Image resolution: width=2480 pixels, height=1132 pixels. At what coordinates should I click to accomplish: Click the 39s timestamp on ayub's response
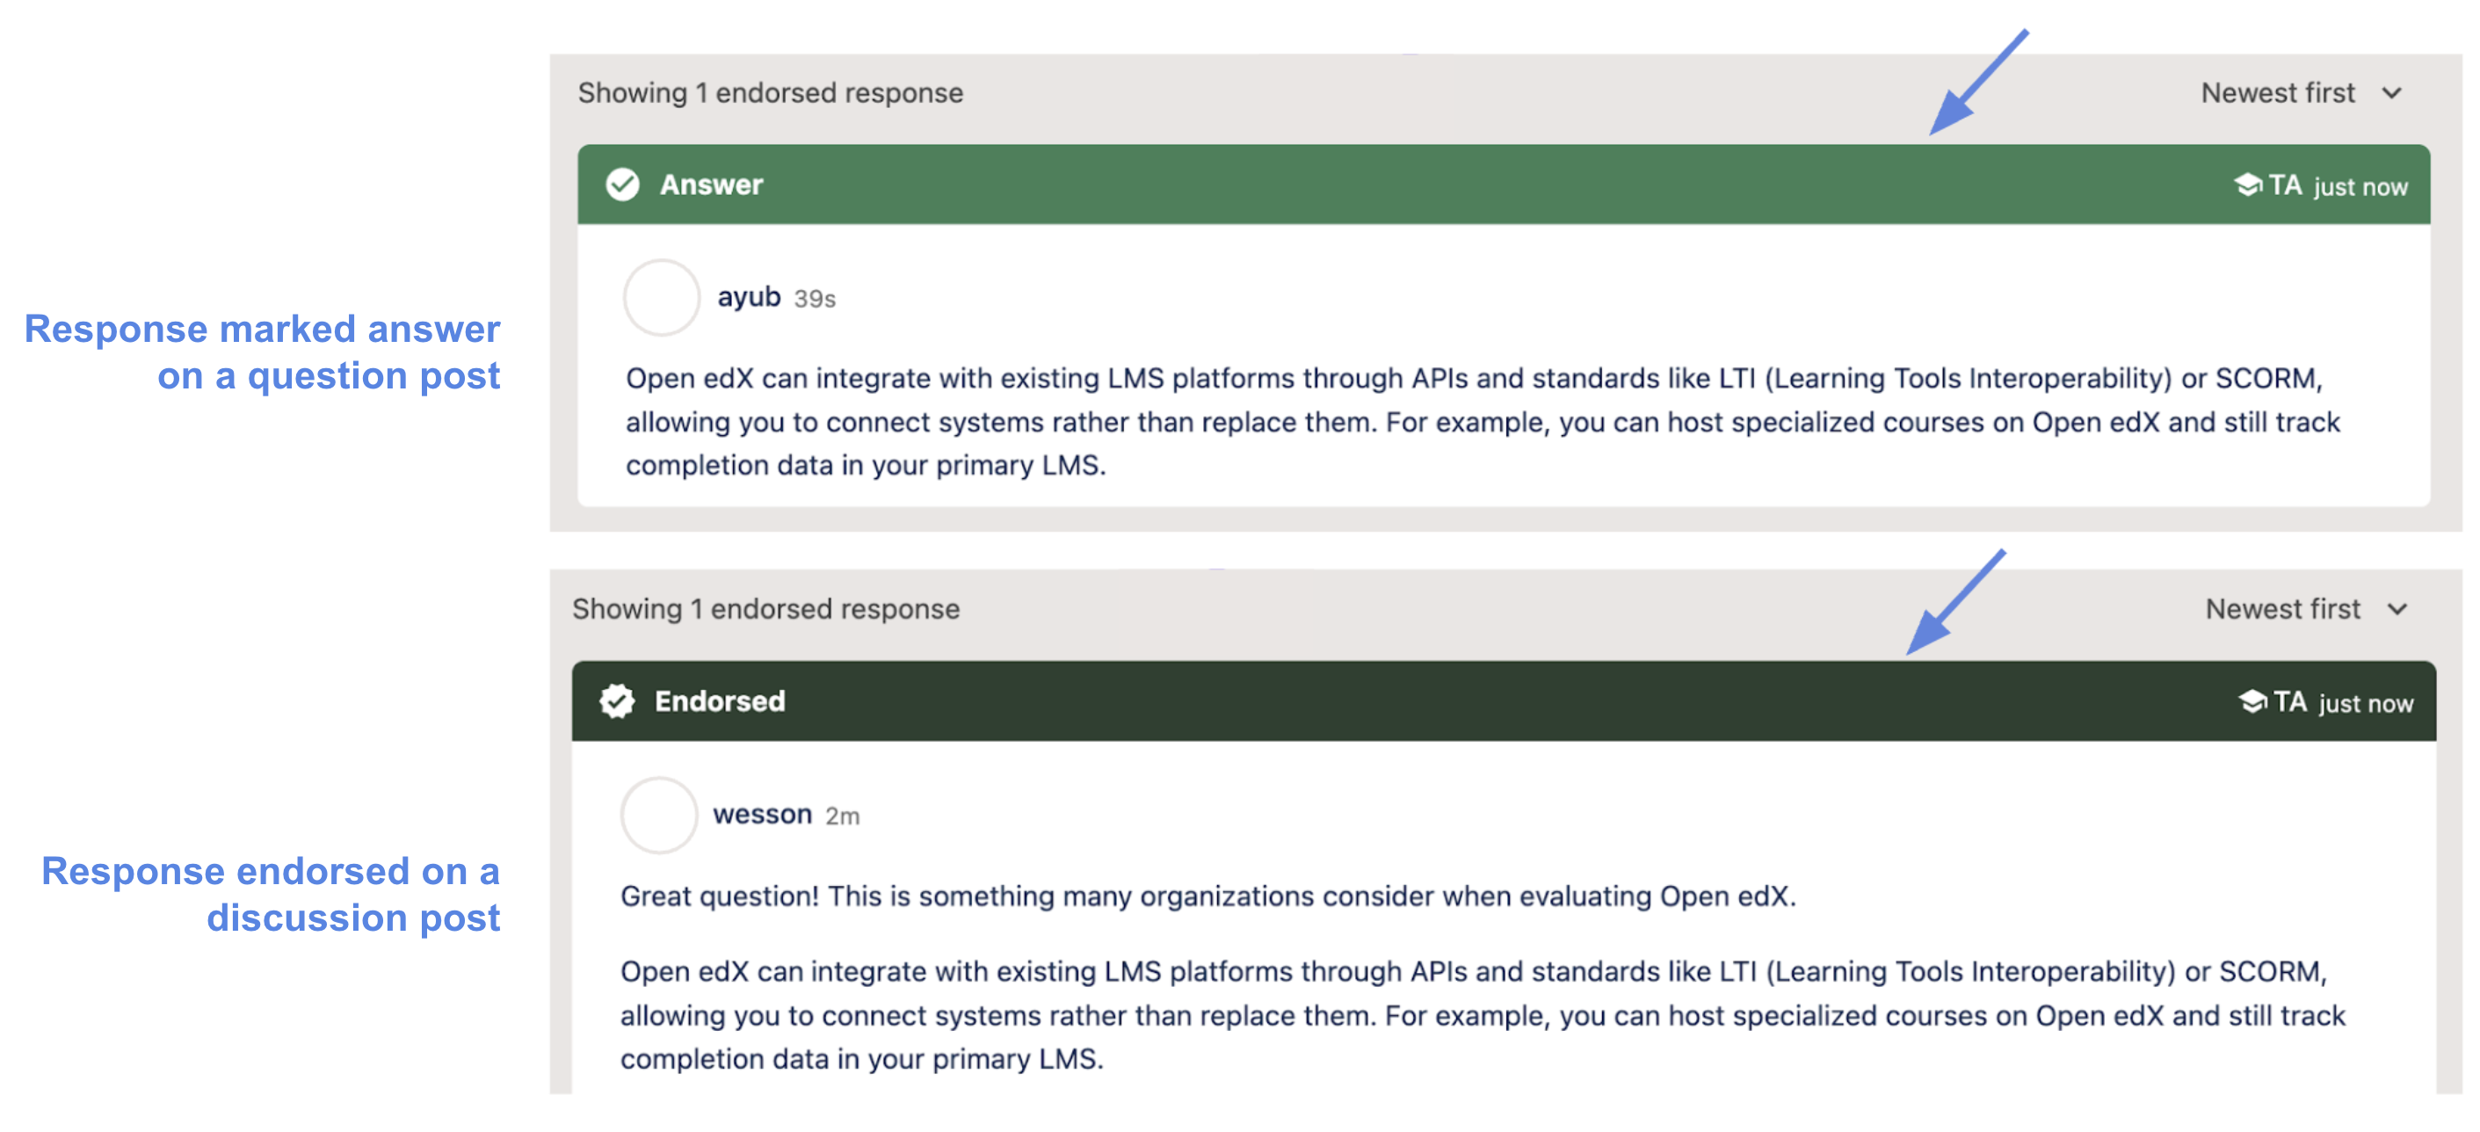pos(815,300)
